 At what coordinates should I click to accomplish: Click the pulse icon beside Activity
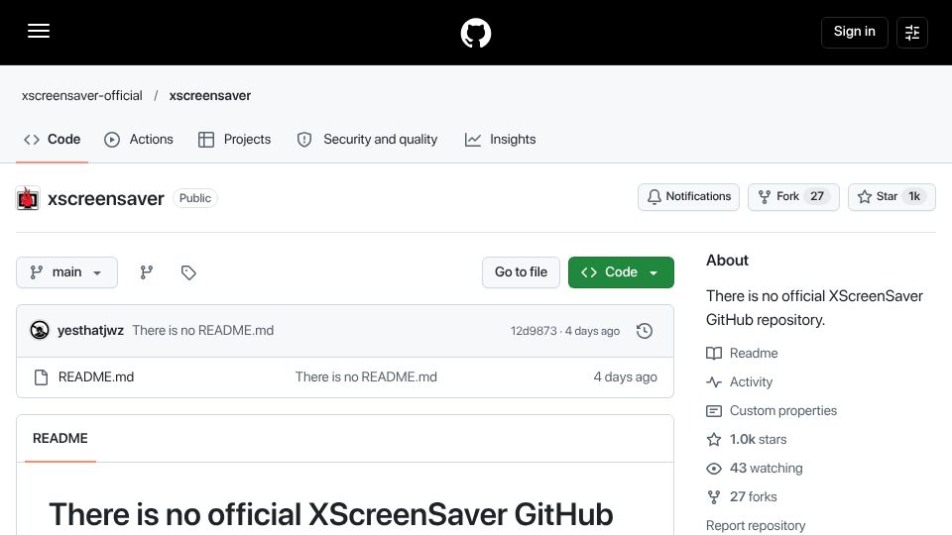[714, 382]
